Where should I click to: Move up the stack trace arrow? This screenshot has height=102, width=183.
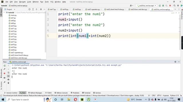click(x=8, y=66)
